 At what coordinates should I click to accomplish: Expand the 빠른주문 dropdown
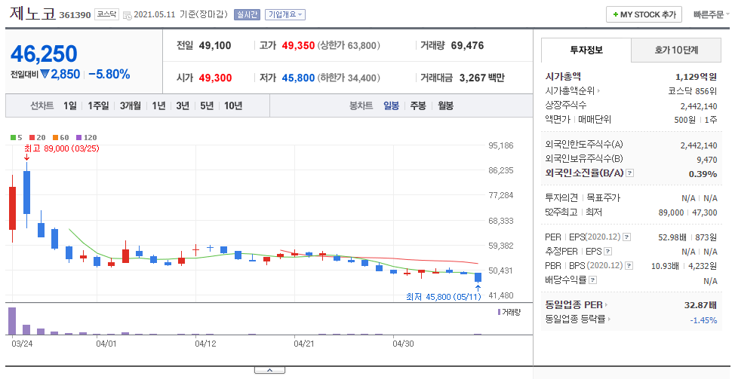click(711, 14)
